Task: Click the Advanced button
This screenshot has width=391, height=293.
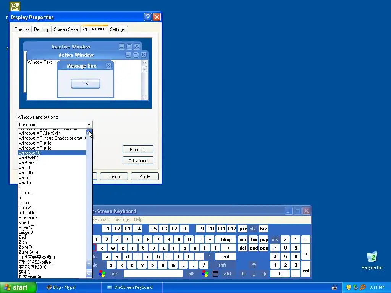Action: [x=138, y=161]
